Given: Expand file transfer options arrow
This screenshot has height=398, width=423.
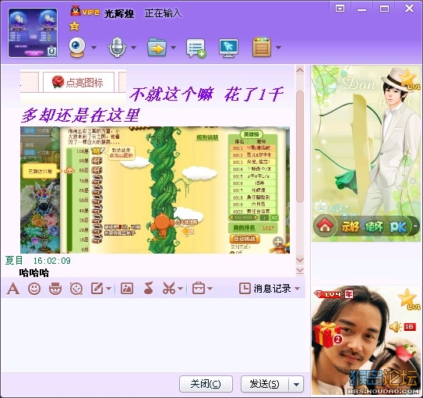Looking at the screenshot, I should pos(174,48).
